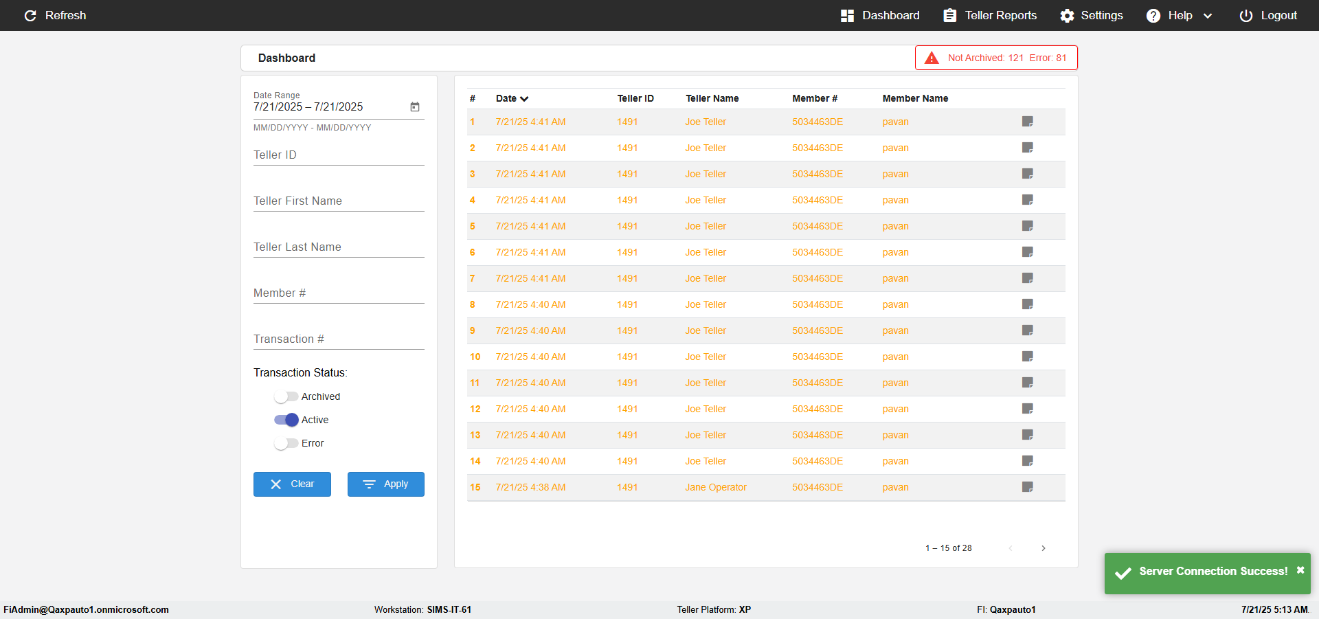Click member 5034463DE in row 8

pos(818,304)
